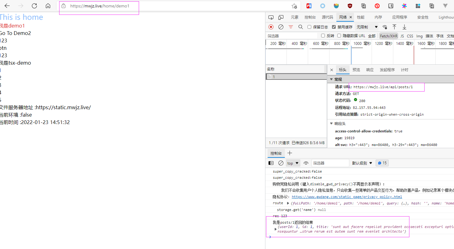The height and width of the screenshot is (249, 454).
Task: Open the inspect element picker tool
Action: (271, 17)
